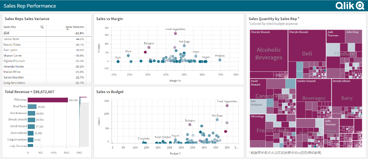
Task: Select the Dairy treemap block
Action: click(x=347, y=98)
